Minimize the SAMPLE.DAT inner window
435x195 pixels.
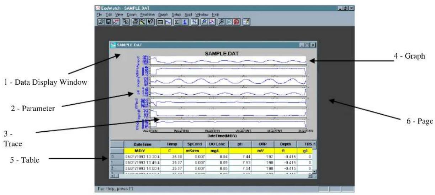(302, 45)
